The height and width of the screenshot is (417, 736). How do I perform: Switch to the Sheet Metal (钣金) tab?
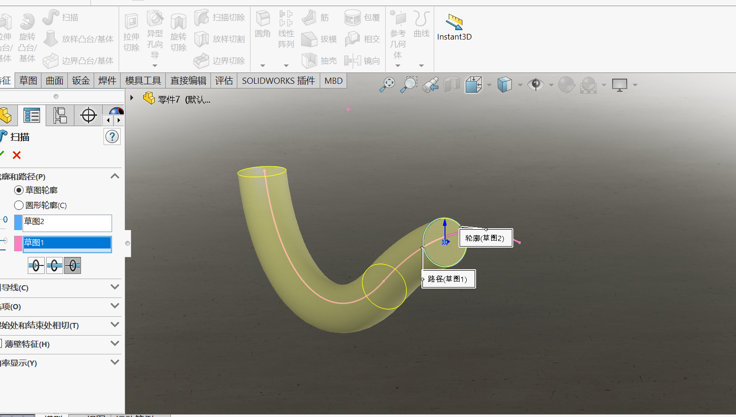click(81, 81)
